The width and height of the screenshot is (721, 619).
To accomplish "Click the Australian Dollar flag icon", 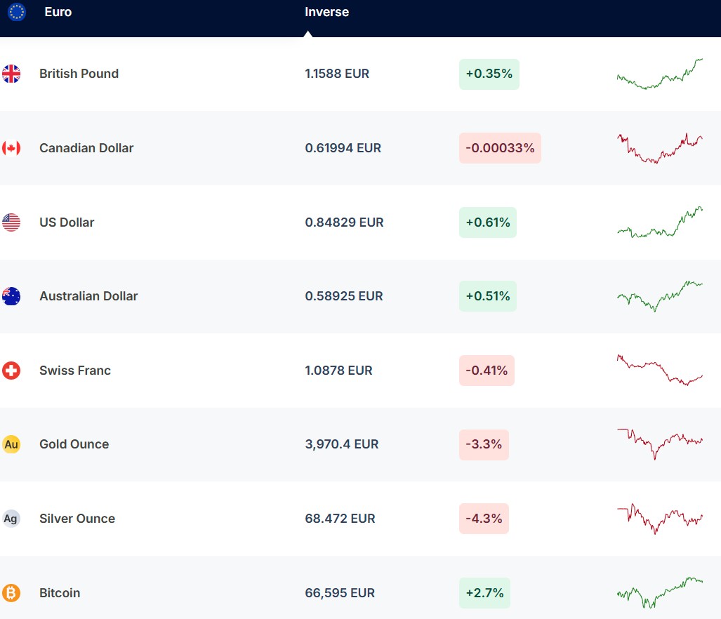I will point(11,296).
